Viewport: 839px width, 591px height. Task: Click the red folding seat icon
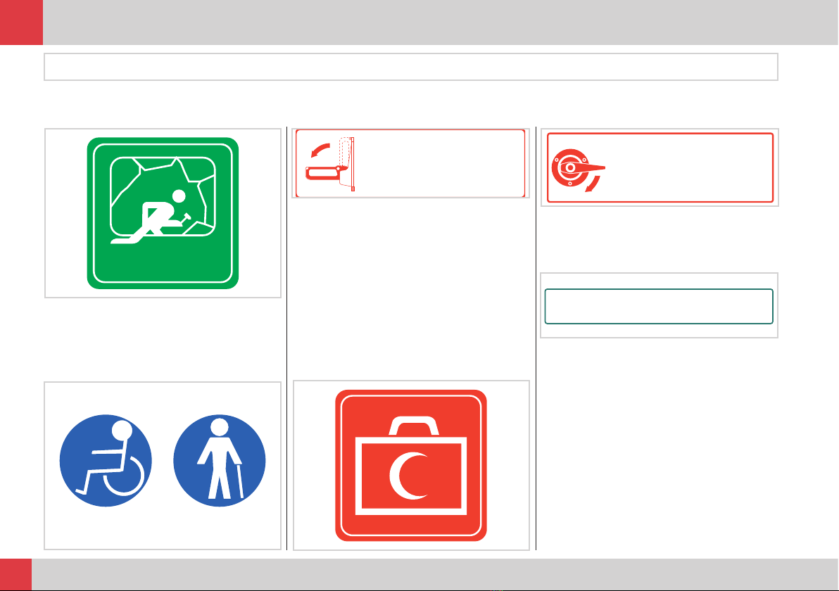click(330, 164)
